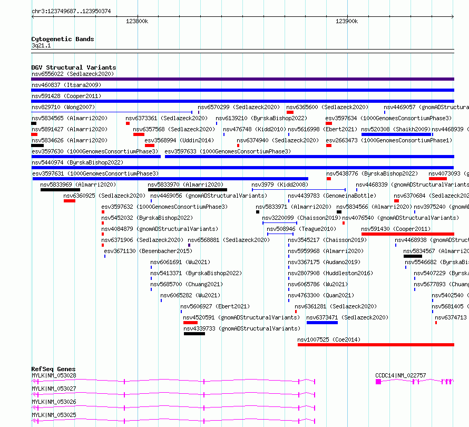Select nsv3979 (Kidd2008) span line
The height and width of the screenshot is (427, 469).
click(298, 190)
